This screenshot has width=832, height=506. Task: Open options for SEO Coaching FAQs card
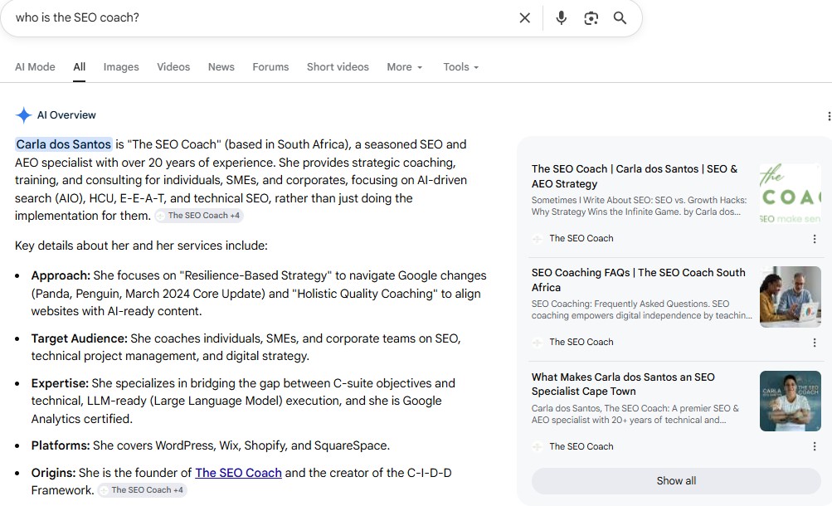tap(815, 343)
